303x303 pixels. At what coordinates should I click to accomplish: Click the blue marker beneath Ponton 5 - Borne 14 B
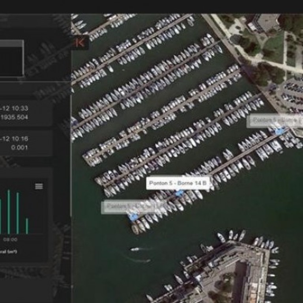(180, 193)
